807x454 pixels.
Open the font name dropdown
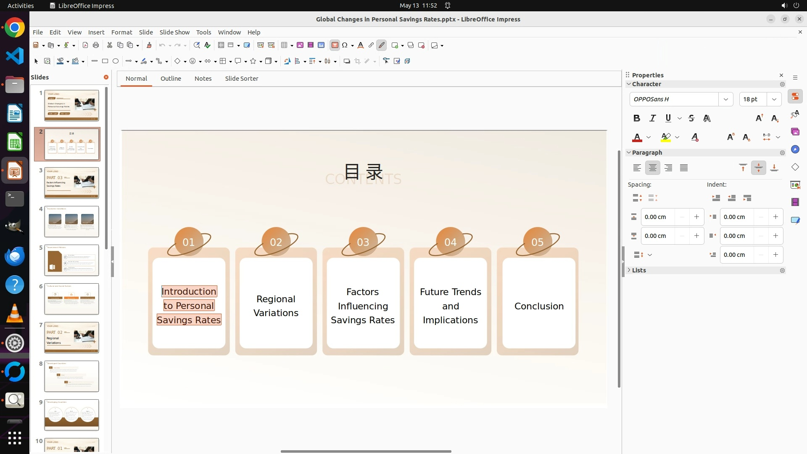(x=725, y=99)
